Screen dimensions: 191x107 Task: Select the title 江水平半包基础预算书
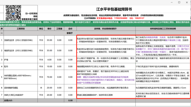click(x=114, y=9)
